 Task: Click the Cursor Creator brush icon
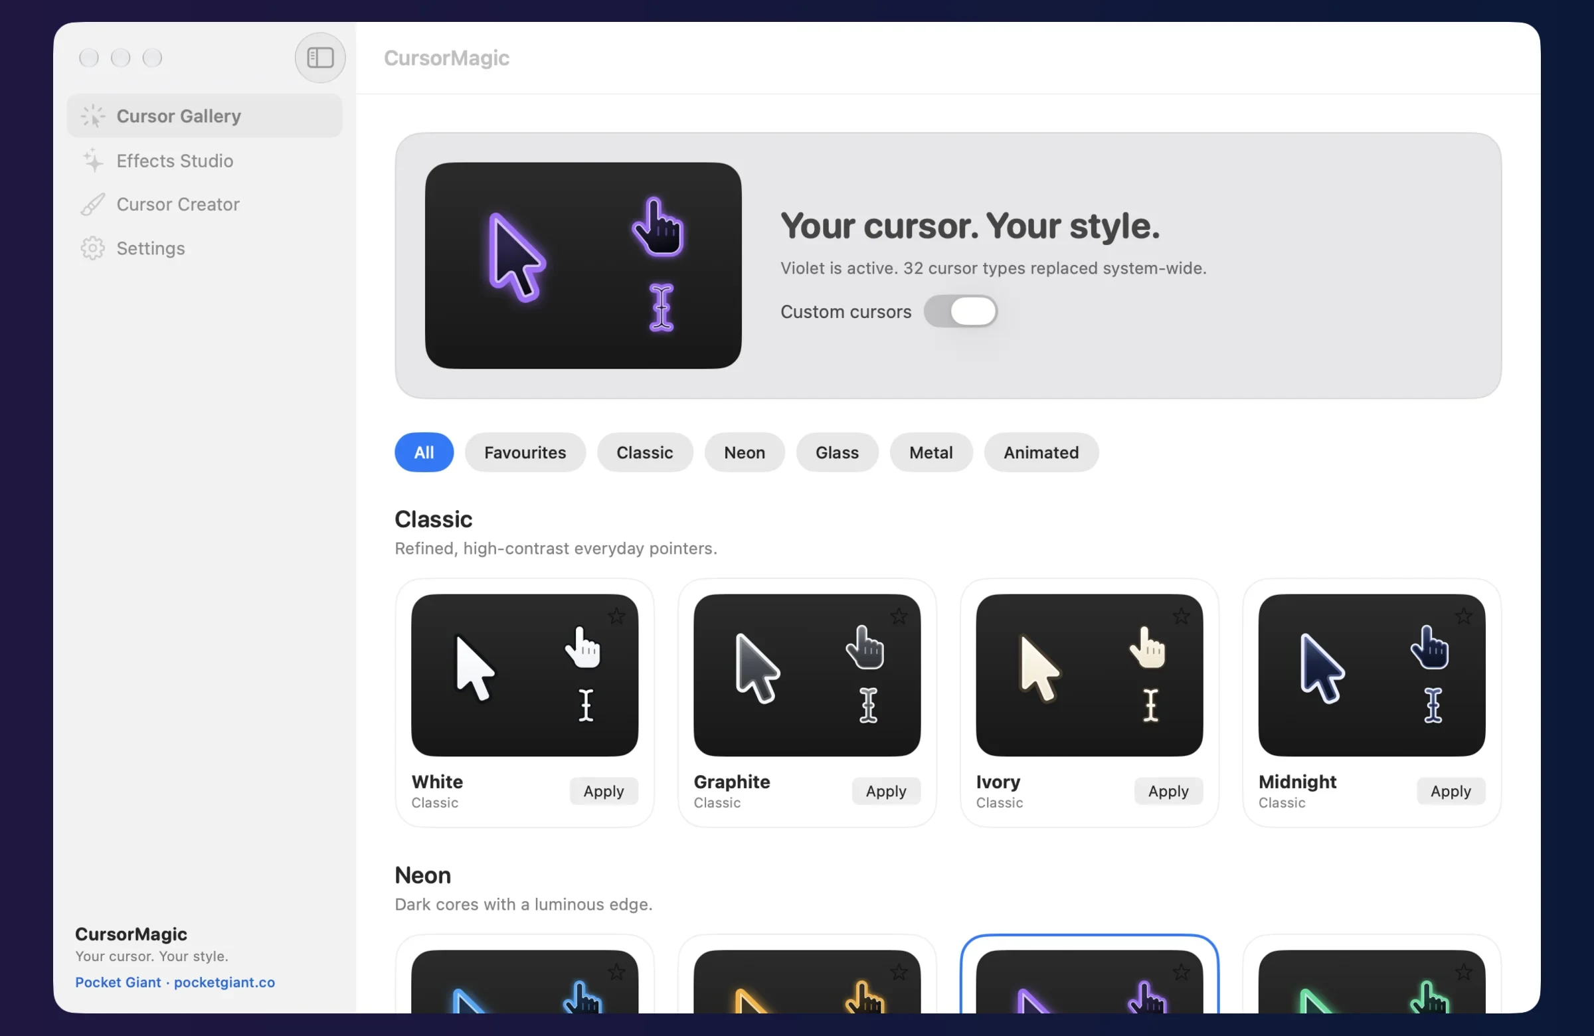click(x=92, y=205)
